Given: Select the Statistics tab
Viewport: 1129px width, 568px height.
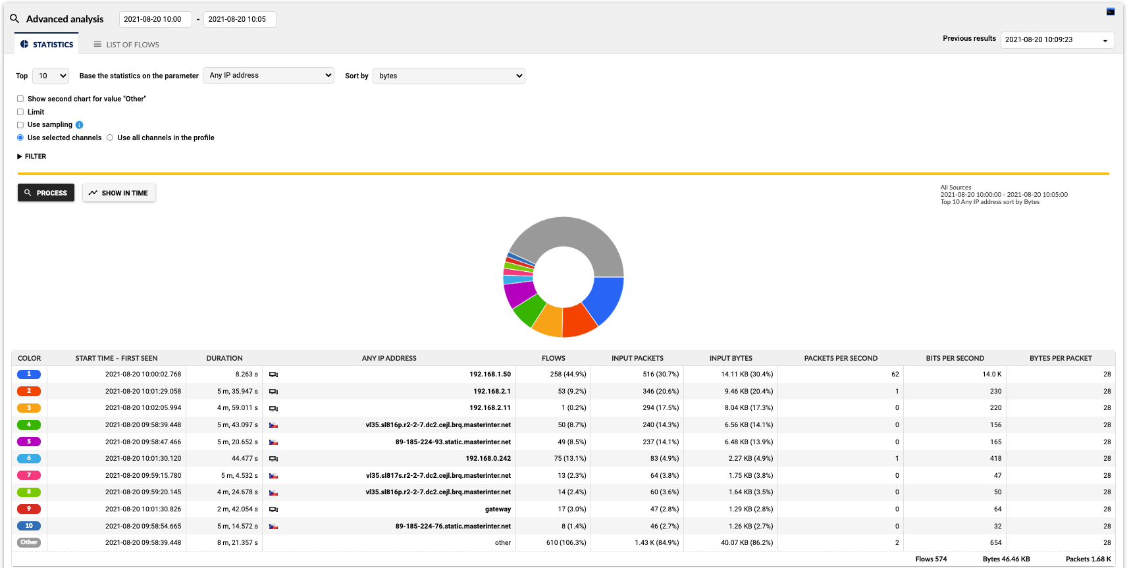Looking at the screenshot, I should [x=47, y=45].
